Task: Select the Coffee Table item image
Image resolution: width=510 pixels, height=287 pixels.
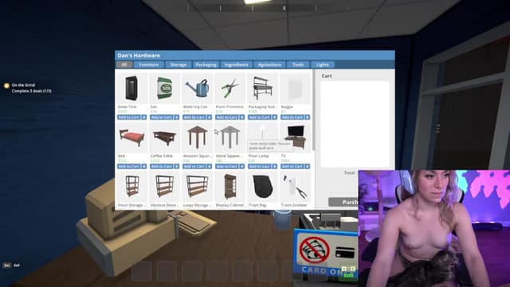Action: click(x=165, y=138)
